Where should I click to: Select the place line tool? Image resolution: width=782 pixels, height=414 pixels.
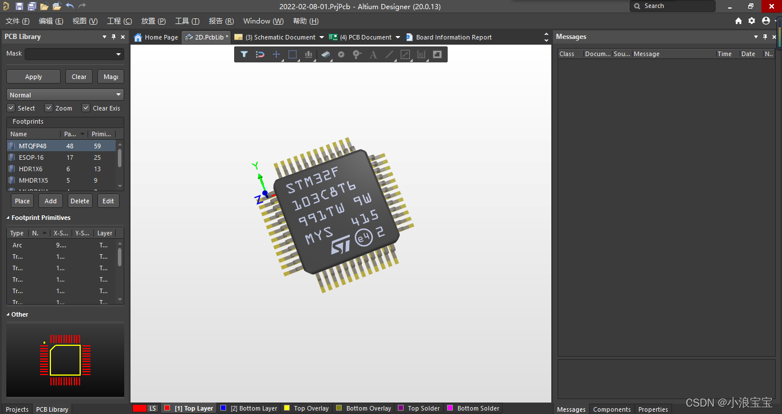coord(389,54)
